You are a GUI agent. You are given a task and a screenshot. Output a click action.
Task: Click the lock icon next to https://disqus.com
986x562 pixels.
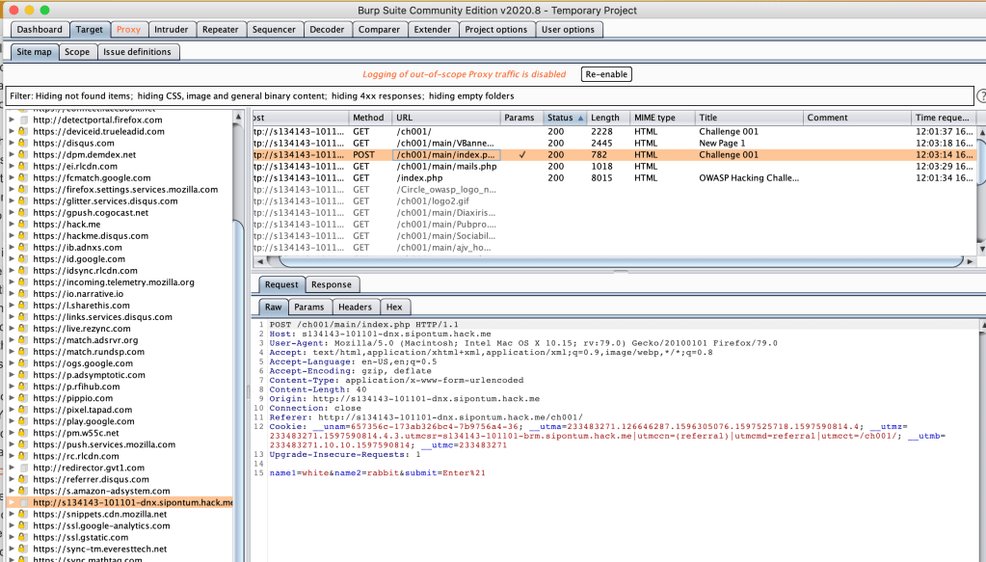pos(23,143)
